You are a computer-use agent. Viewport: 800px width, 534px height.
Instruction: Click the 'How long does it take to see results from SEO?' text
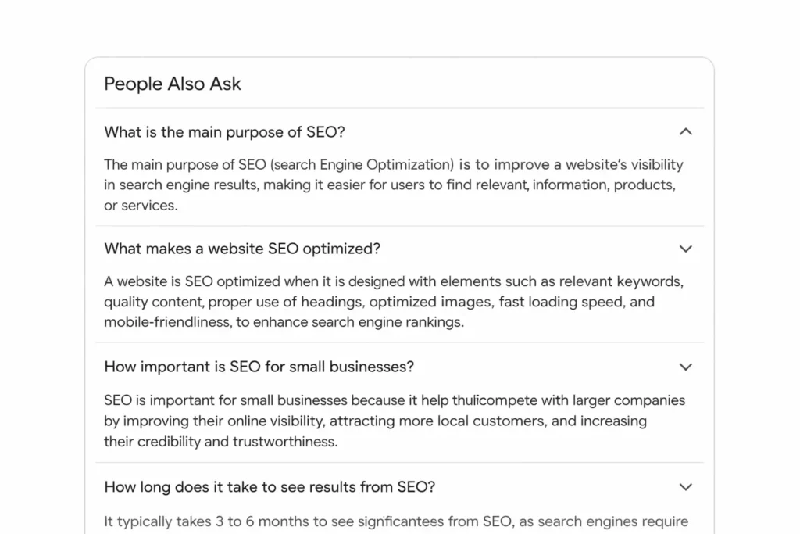point(270,486)
